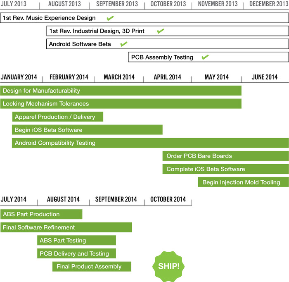Viewport: 289px width, 282px height.
Task: Click the Order PCB Bare Boards bar
Action: (225, 156)
